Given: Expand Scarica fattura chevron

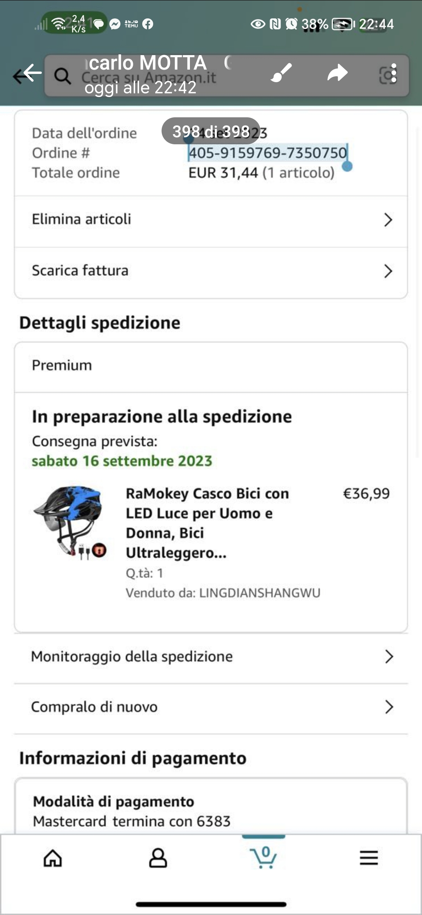Looking at the screenshot, I should coord(388,271).
